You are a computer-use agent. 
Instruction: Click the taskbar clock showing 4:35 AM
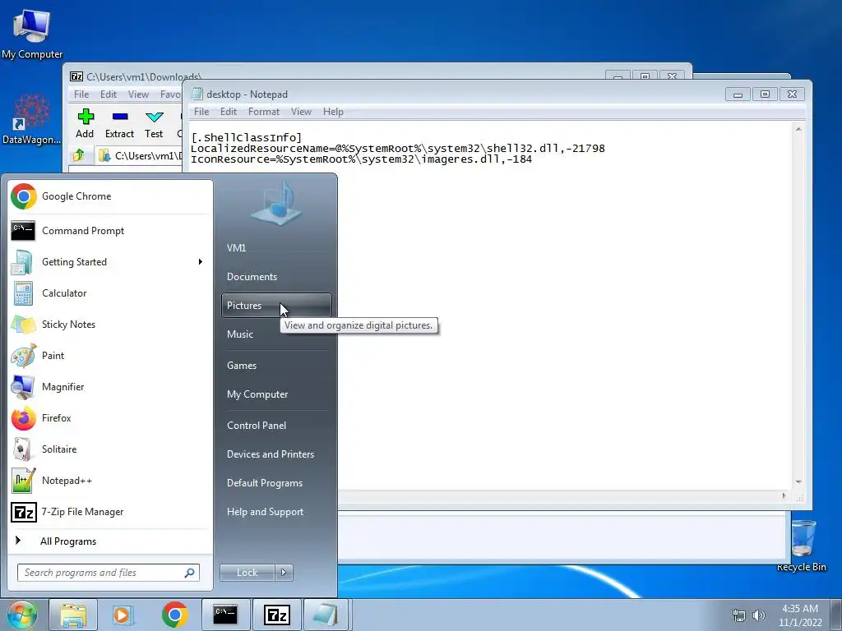[x=800, y=615]
